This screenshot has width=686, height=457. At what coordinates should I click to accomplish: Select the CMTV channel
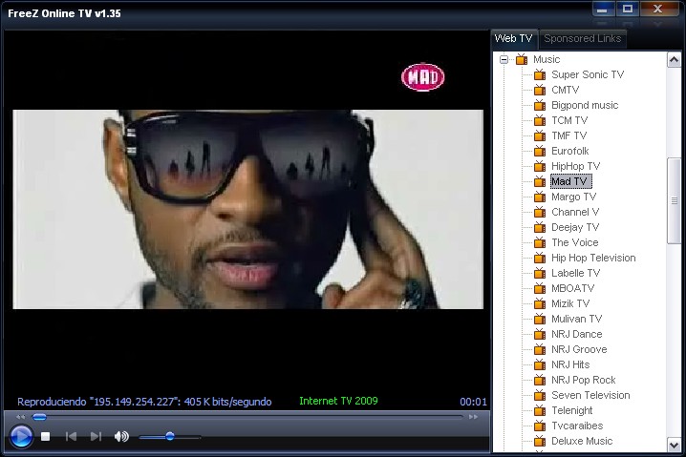point(565,90)
